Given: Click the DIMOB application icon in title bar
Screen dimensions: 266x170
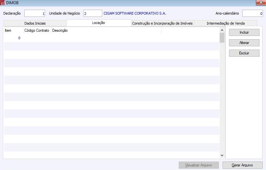Looking at the screenshot, I should pos(2,3).
